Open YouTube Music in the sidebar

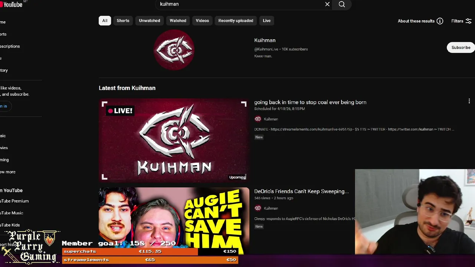pos(12,213)
